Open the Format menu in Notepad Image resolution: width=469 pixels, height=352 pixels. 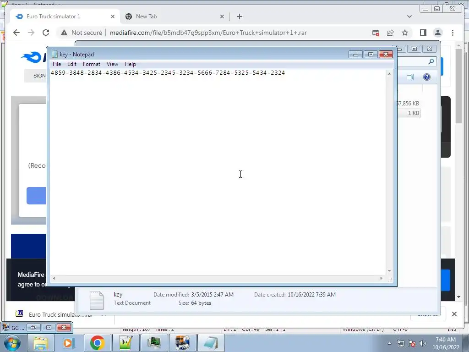pyautogui.click(x=92, y=64)
